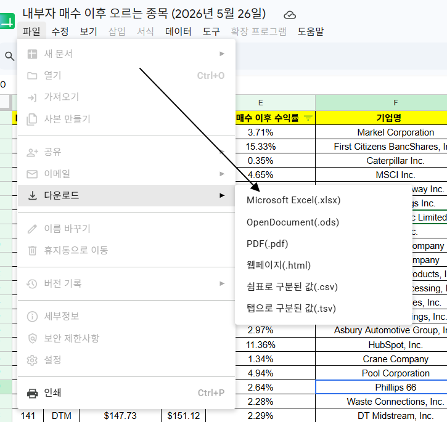Viewport: 447px width, 422px height.
Task: Expand the 다운로드 submenu arrow
Action: point(222,195)
